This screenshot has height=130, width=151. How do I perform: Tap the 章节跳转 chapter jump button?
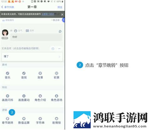tap(8, 121)
